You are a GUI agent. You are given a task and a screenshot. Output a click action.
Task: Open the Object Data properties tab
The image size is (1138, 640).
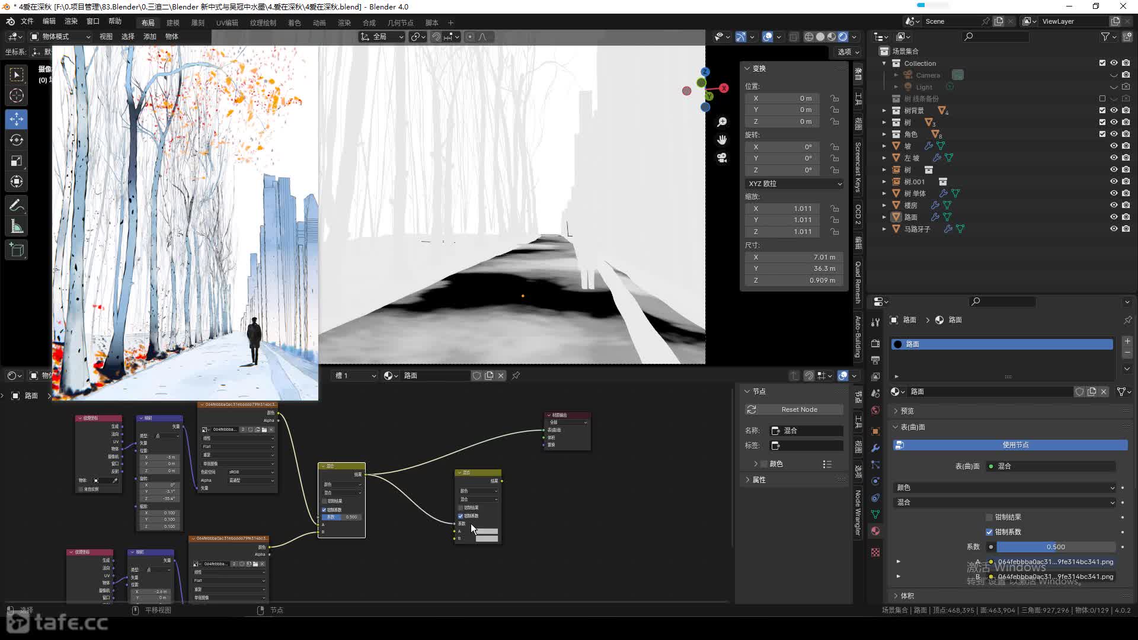point(875,514)
